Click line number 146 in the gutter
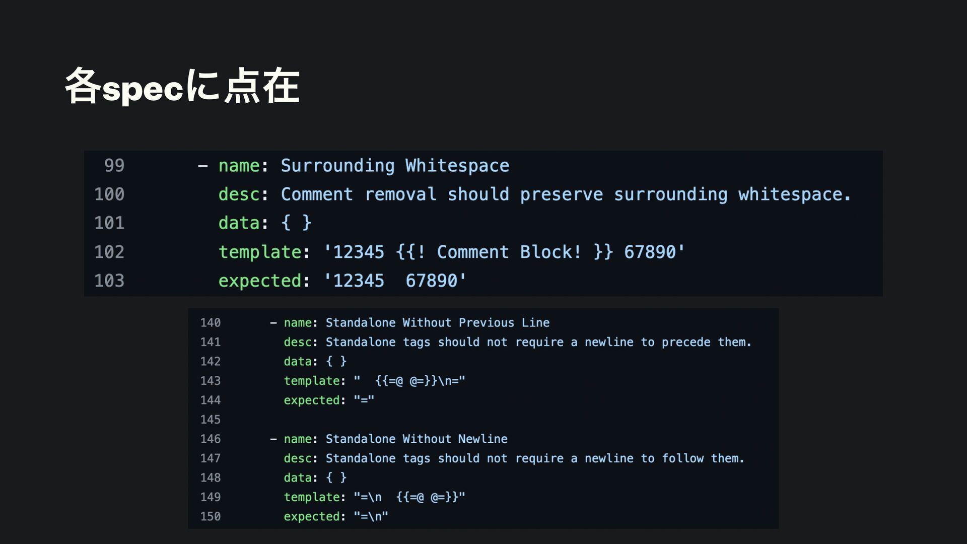Image resolution: width=967 pixels, height=544 pixels. click(x=211, y=439)
